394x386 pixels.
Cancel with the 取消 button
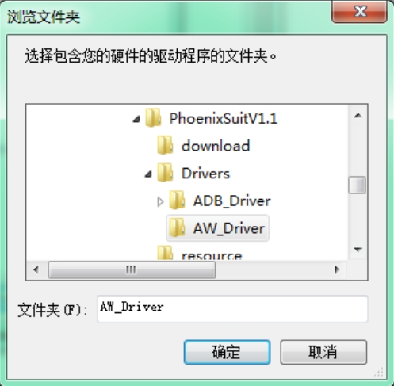pyautogui.click(x=323, y=352)
